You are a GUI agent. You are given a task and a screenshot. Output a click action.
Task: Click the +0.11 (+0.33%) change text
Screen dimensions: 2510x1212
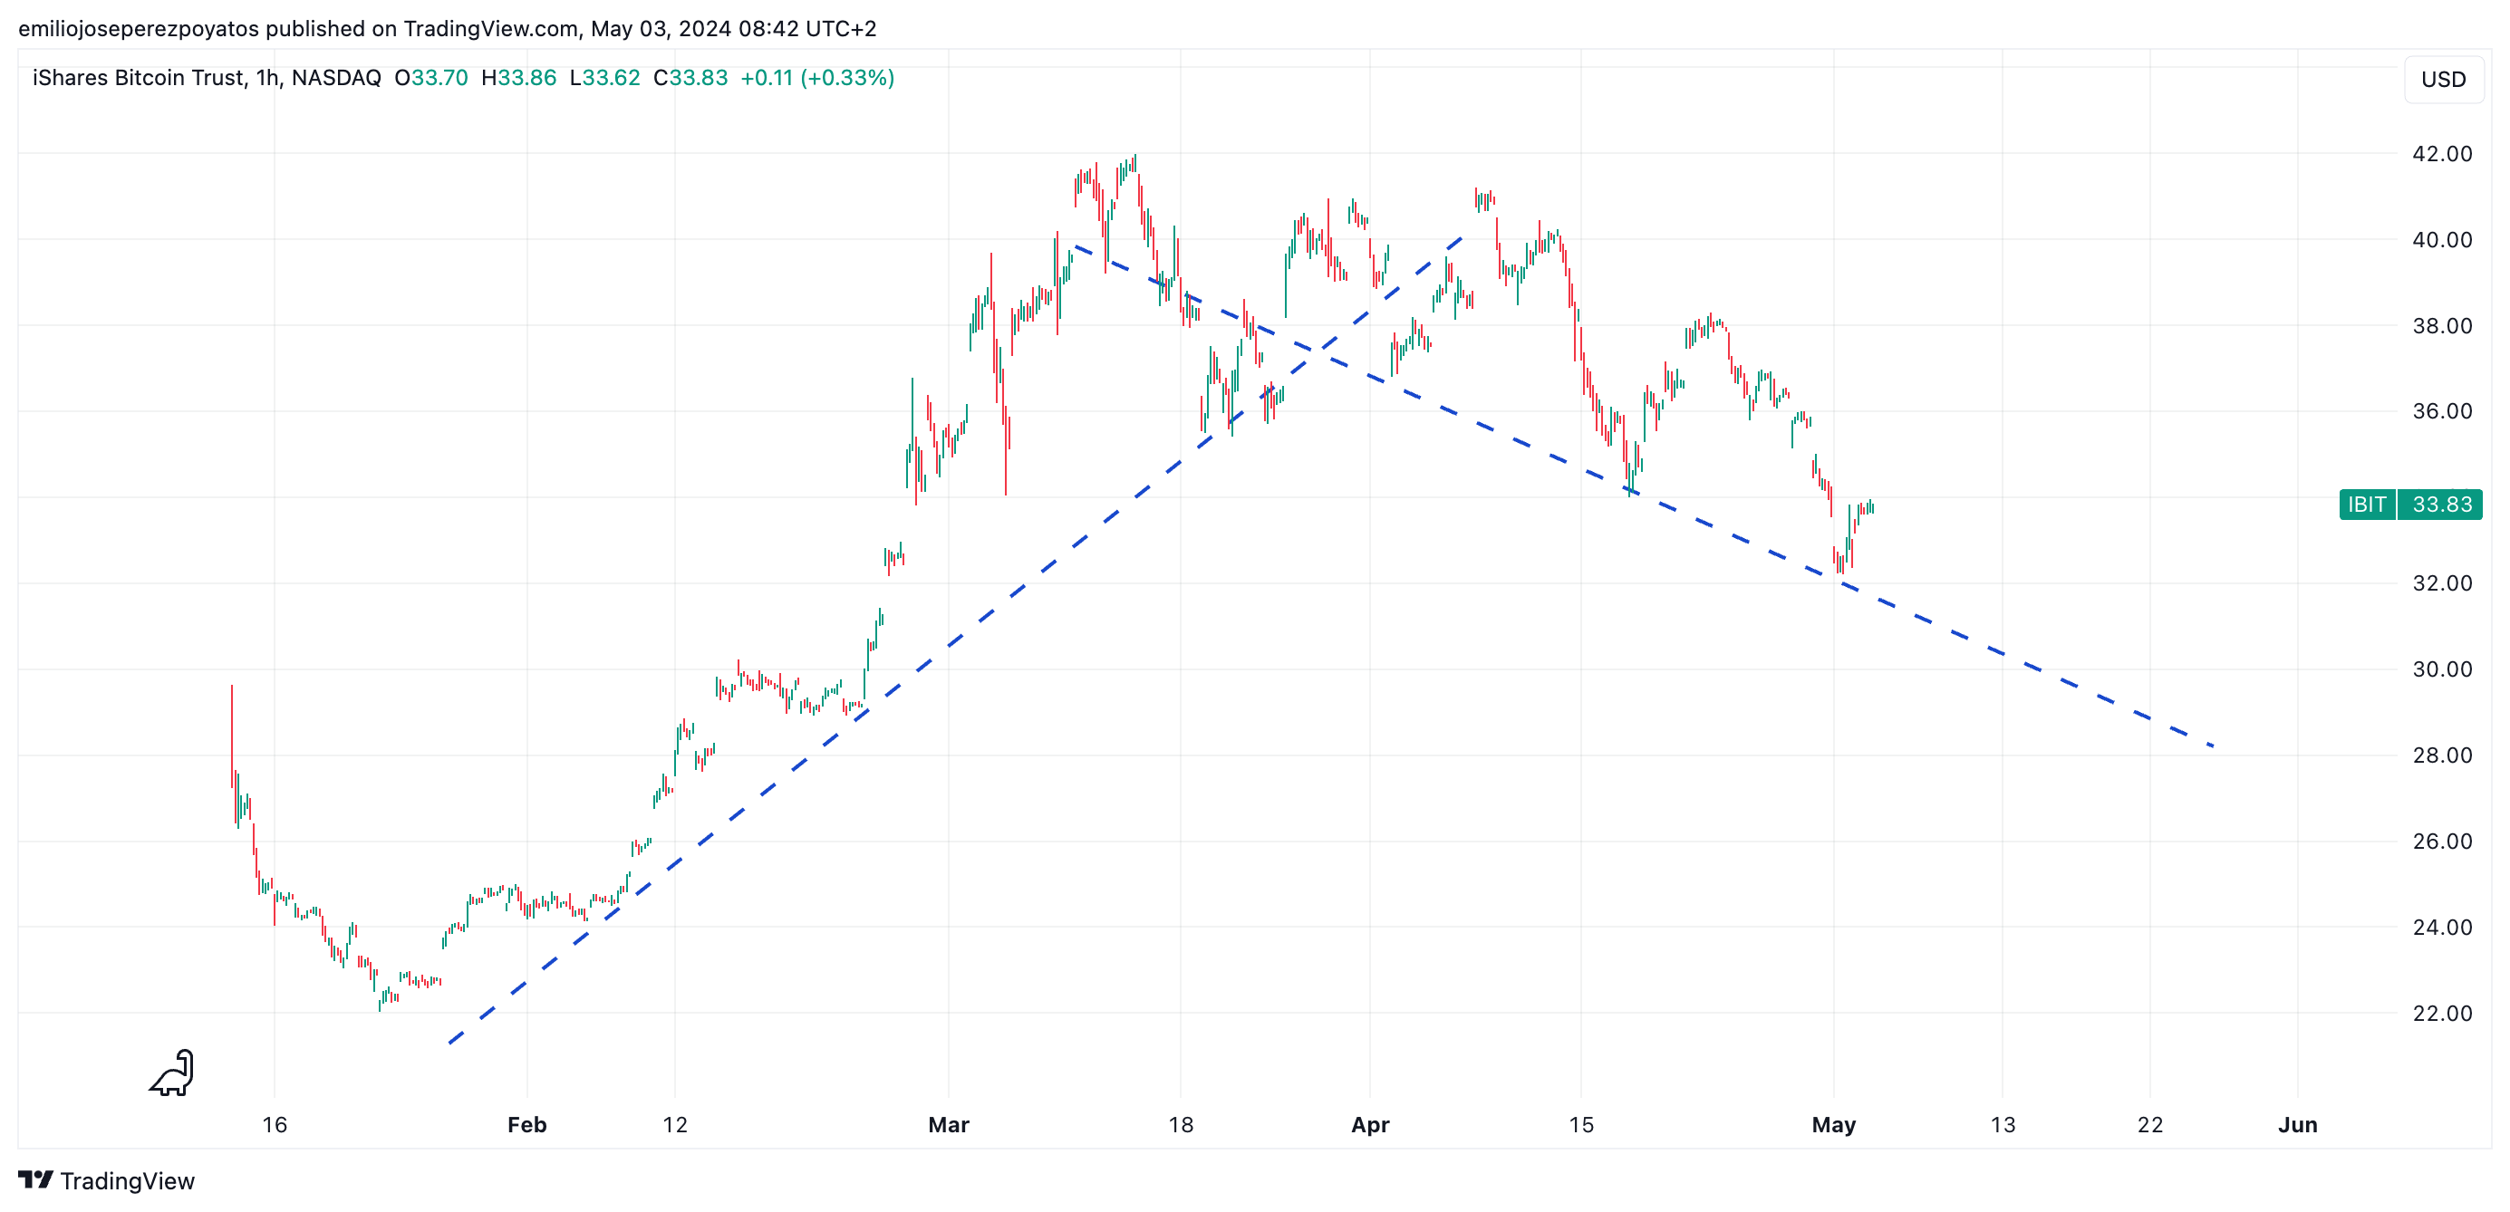coord(816,78)
